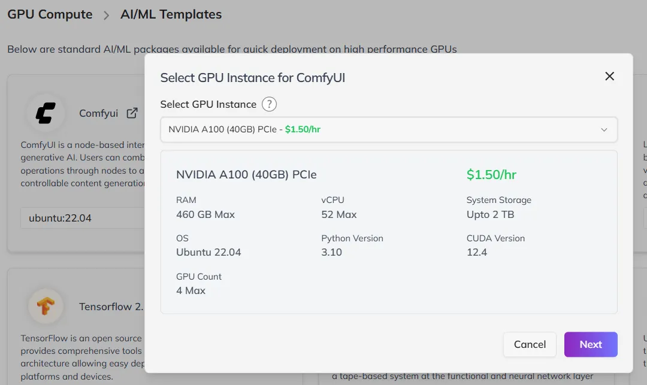
Task: Click the Tensorflow 2 template title
Action: pyautogui.click(x=111, y=306)
